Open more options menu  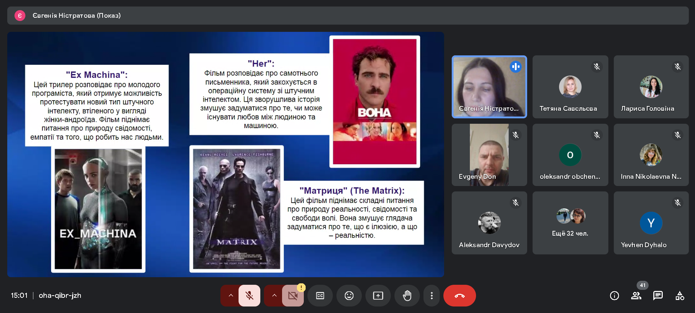tap(431, 296)
